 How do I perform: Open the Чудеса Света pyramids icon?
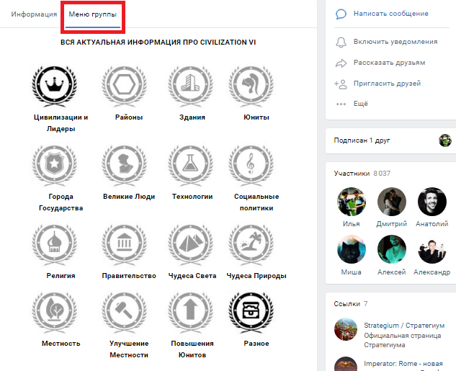click(x=190, y=244)
